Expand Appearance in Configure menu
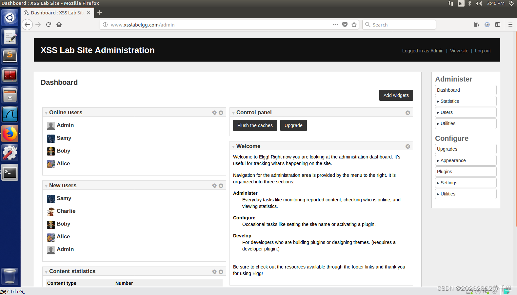Screen dimensions: 517x295 (x=466, y=160)
